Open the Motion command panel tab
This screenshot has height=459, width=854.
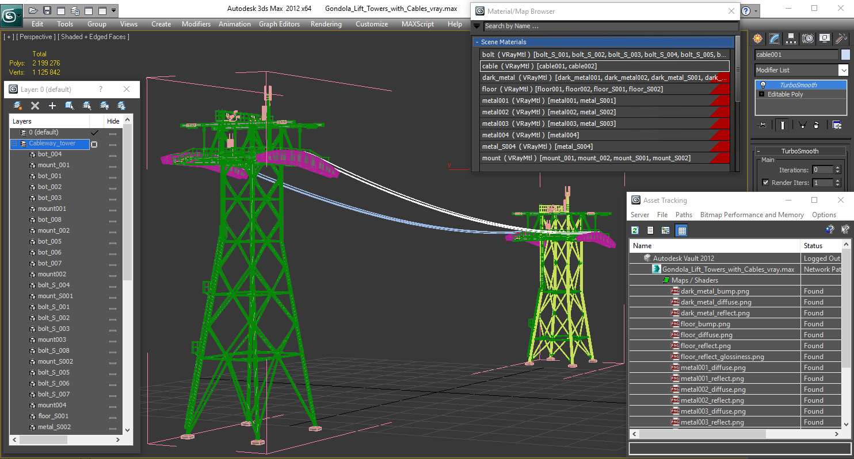pos(808,38)
